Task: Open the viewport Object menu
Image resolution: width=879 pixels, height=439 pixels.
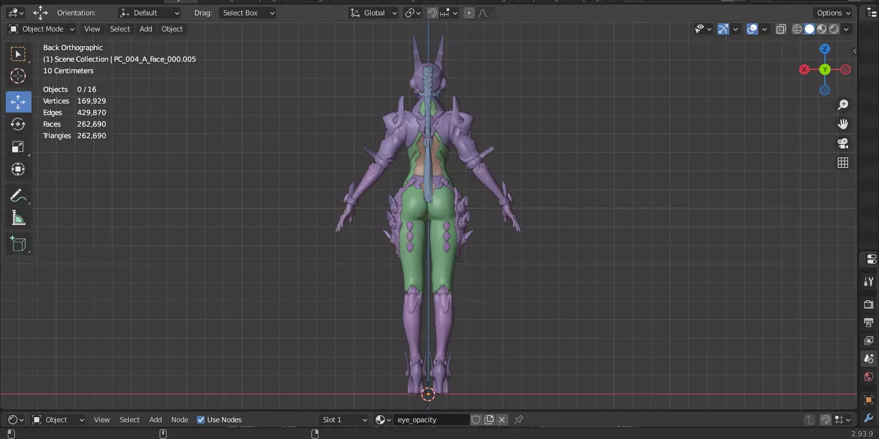Action: click(x=172, y=29)
